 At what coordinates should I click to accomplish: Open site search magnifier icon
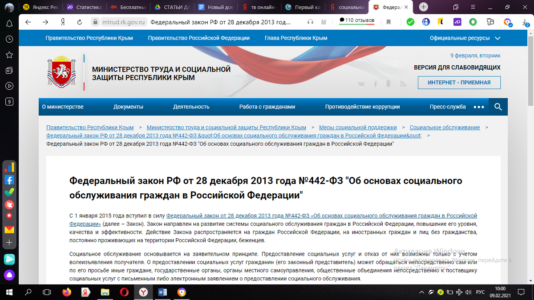pos(498,107)
